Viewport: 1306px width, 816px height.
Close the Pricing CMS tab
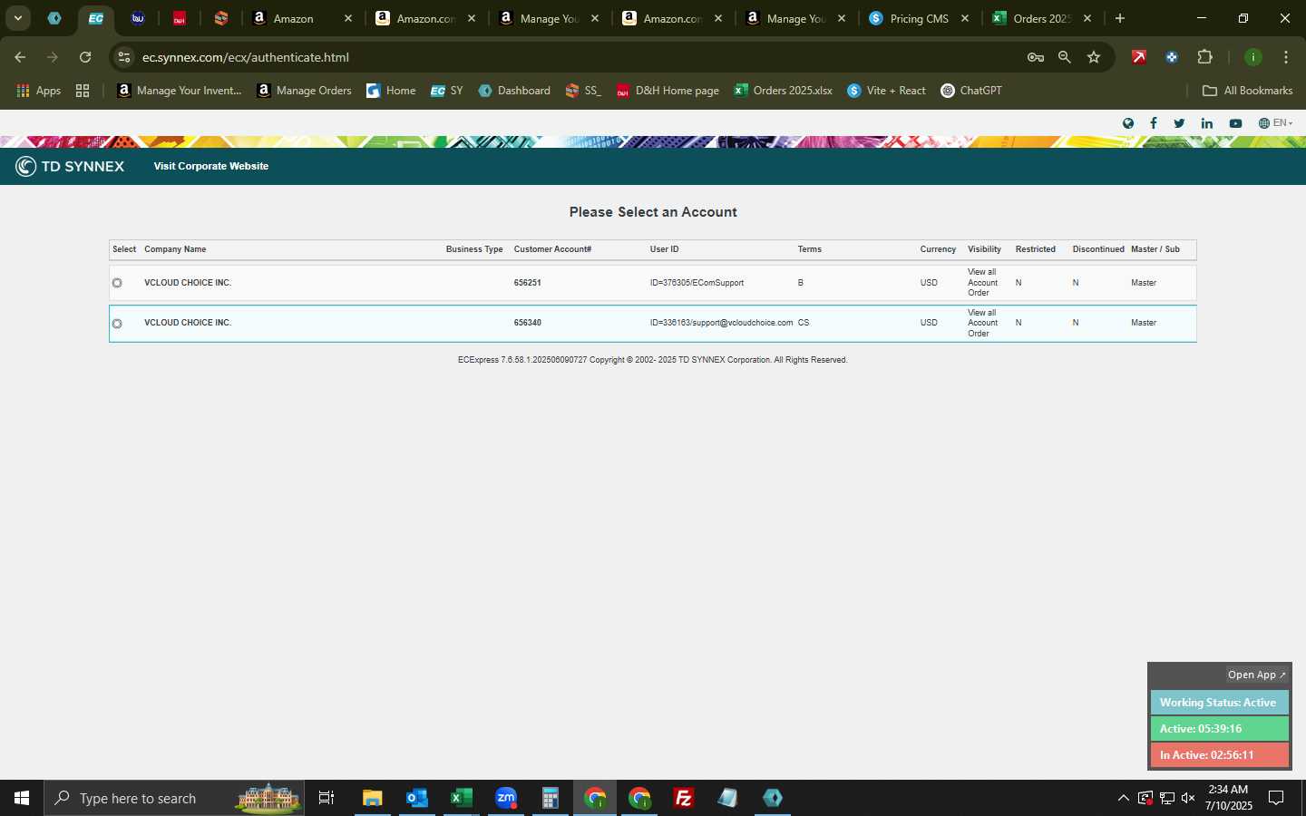[x=965, y=18]
